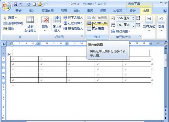Select the table tools 布局 tab

146,11
